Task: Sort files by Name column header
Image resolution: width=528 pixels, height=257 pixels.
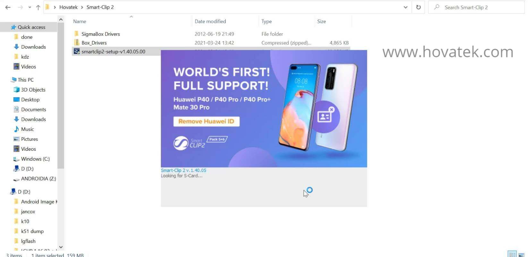Action: point(80,21)
